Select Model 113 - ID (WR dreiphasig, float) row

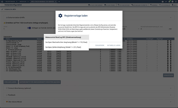click(18, 46)
